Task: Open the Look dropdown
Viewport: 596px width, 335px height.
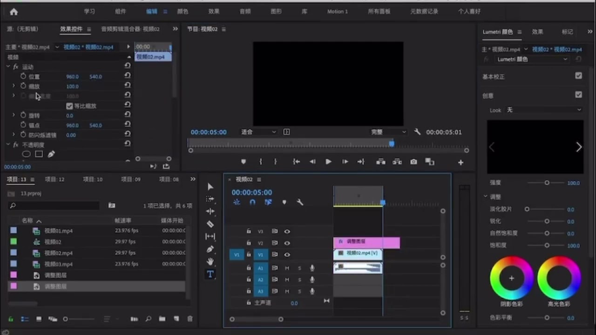Action: click(x=544, y=110)
